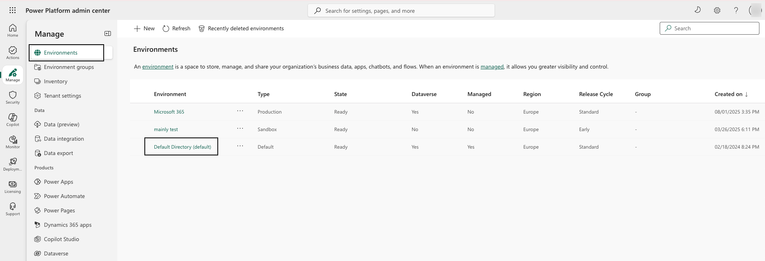Open the settings gear icon

point(717,10)
